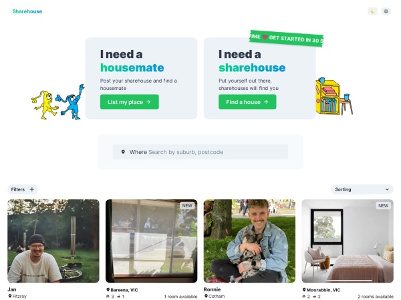Open the Moorabbin bedroom listing photo
This screenshot has width=401, height=300.
click(348, 241)
